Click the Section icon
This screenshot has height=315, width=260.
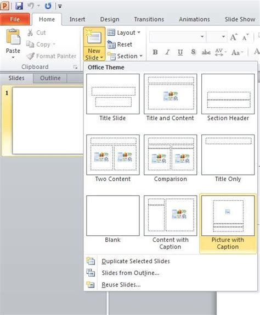pos(111,56)
